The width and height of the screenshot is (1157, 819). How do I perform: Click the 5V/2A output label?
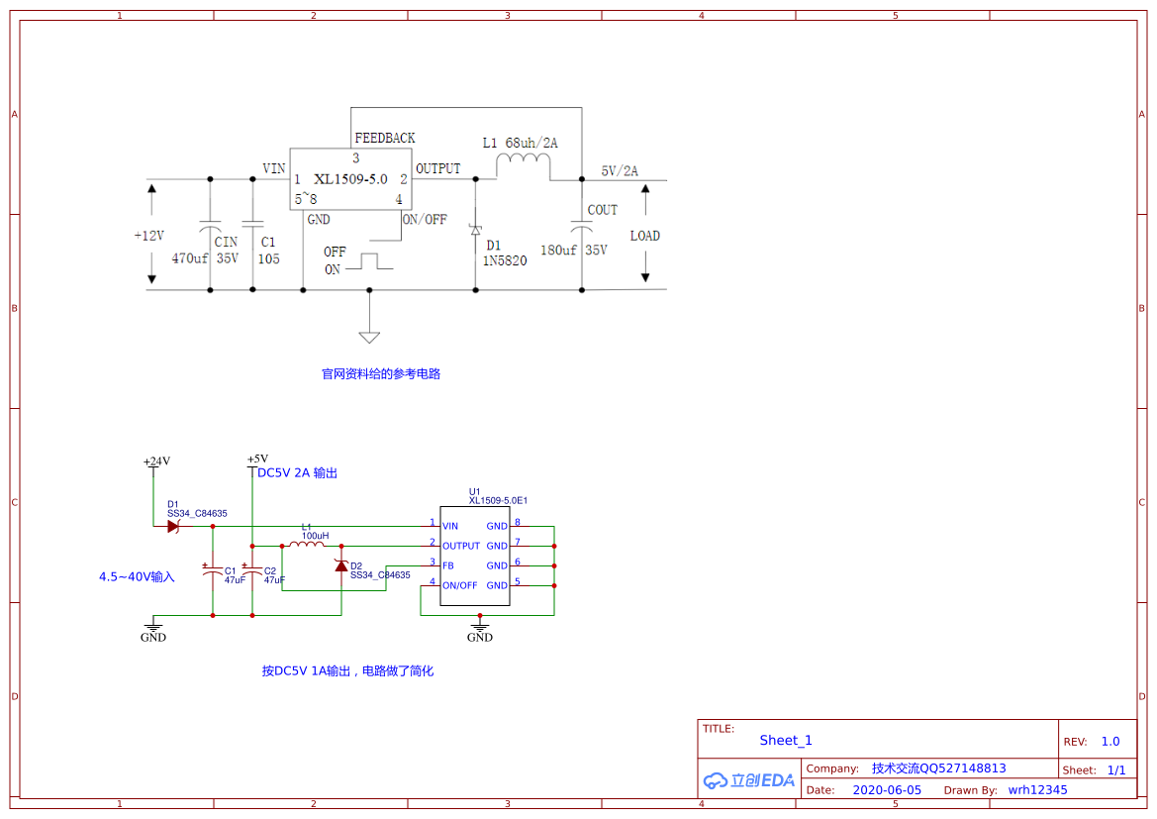pyautogui.click(x=620, y=170)
